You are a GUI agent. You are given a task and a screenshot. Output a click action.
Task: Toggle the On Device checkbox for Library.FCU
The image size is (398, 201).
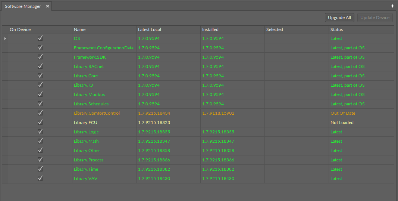tap(40, 122)
